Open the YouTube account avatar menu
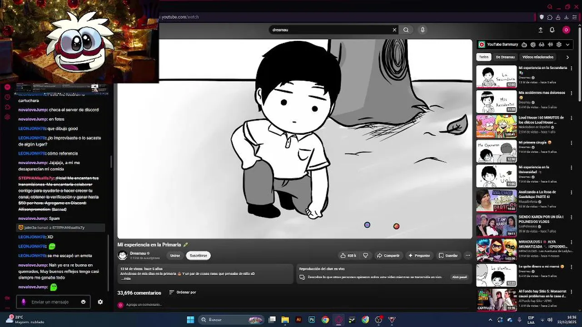The image size is (582, 327). [566, 30]
